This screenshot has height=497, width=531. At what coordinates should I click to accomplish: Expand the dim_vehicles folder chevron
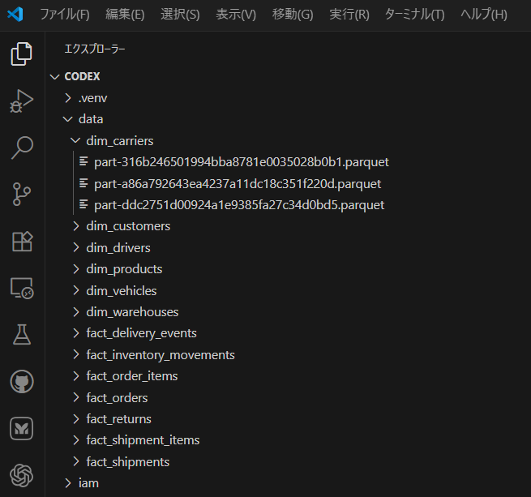pyautogui.click(x=76, y=290)
